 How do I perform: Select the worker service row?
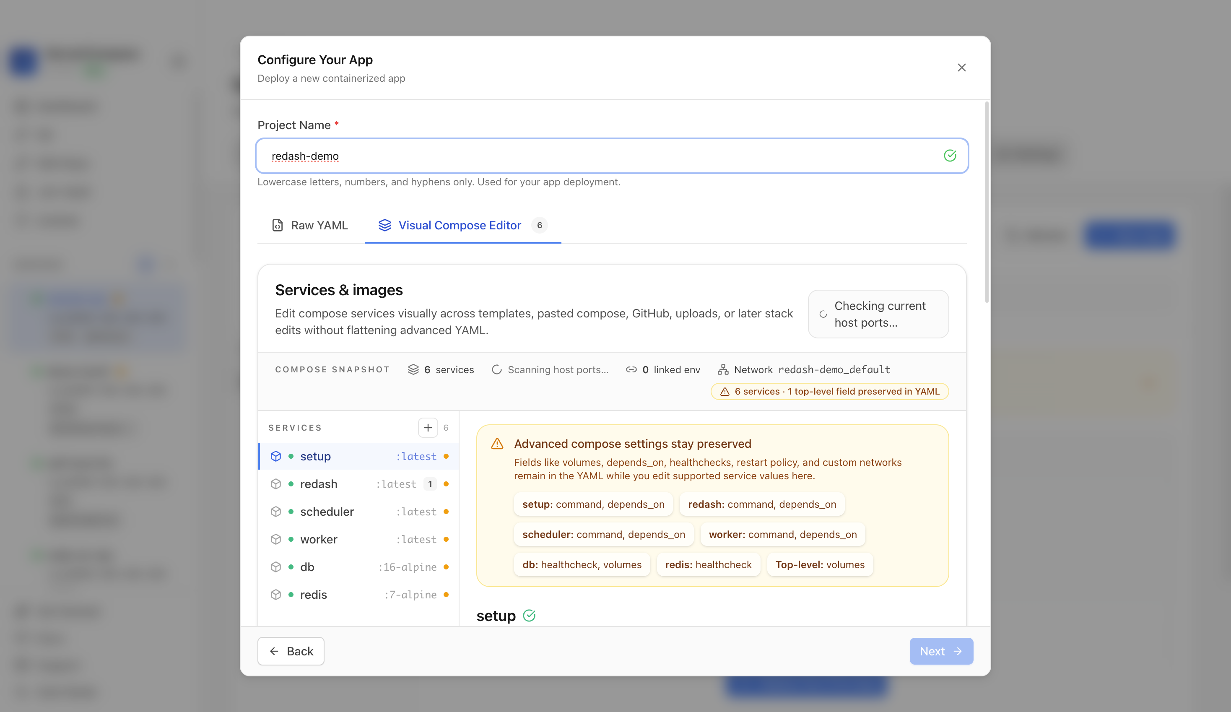point(358,540)
